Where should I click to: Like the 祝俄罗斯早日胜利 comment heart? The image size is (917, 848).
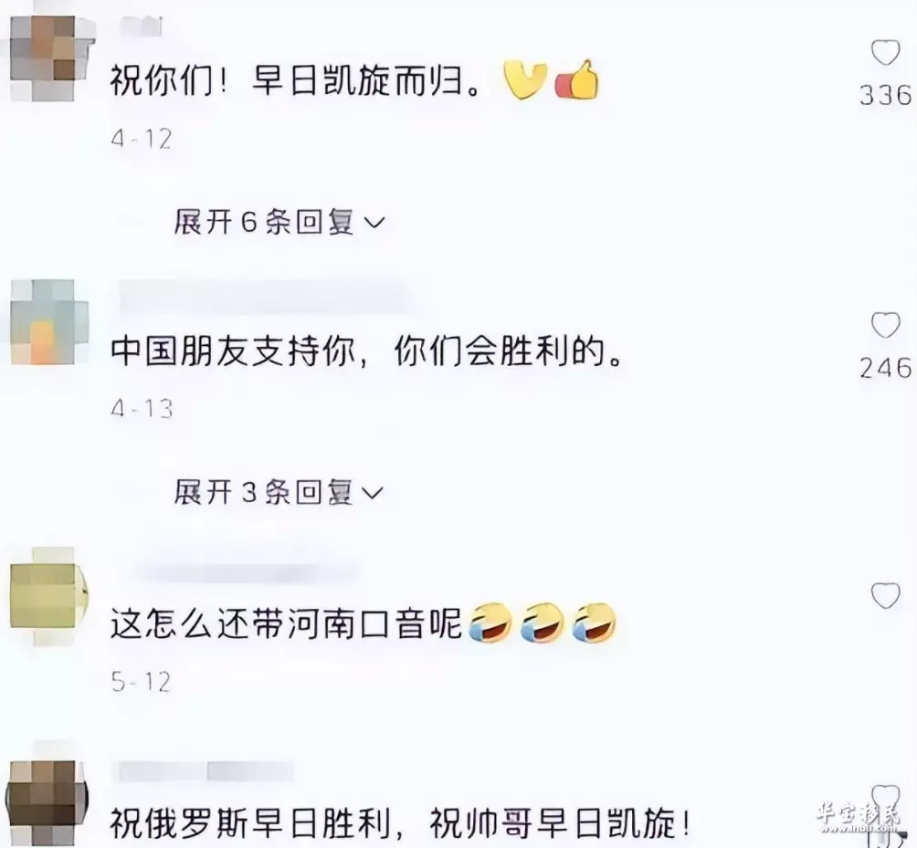(x=885, y=798)
